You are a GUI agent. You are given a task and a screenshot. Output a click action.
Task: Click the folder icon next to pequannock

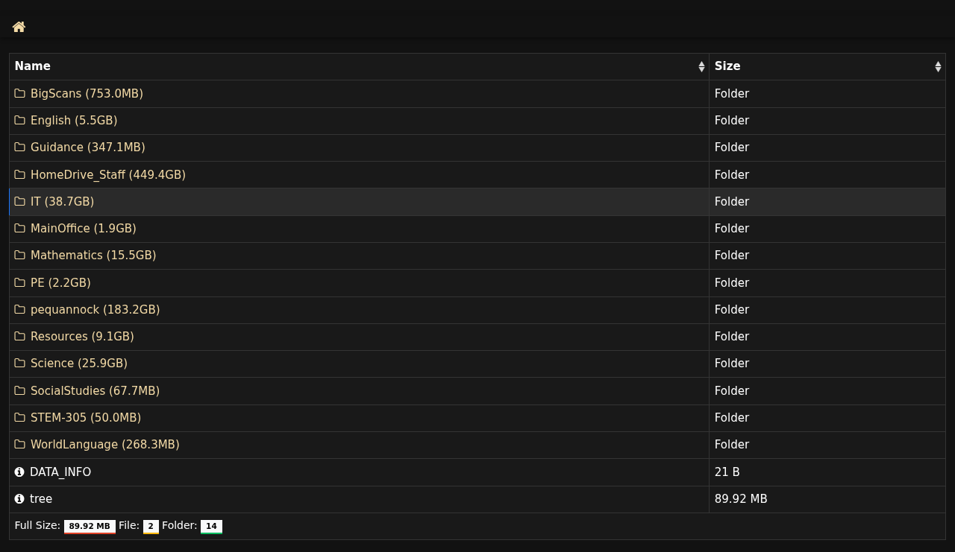(20, 310)
